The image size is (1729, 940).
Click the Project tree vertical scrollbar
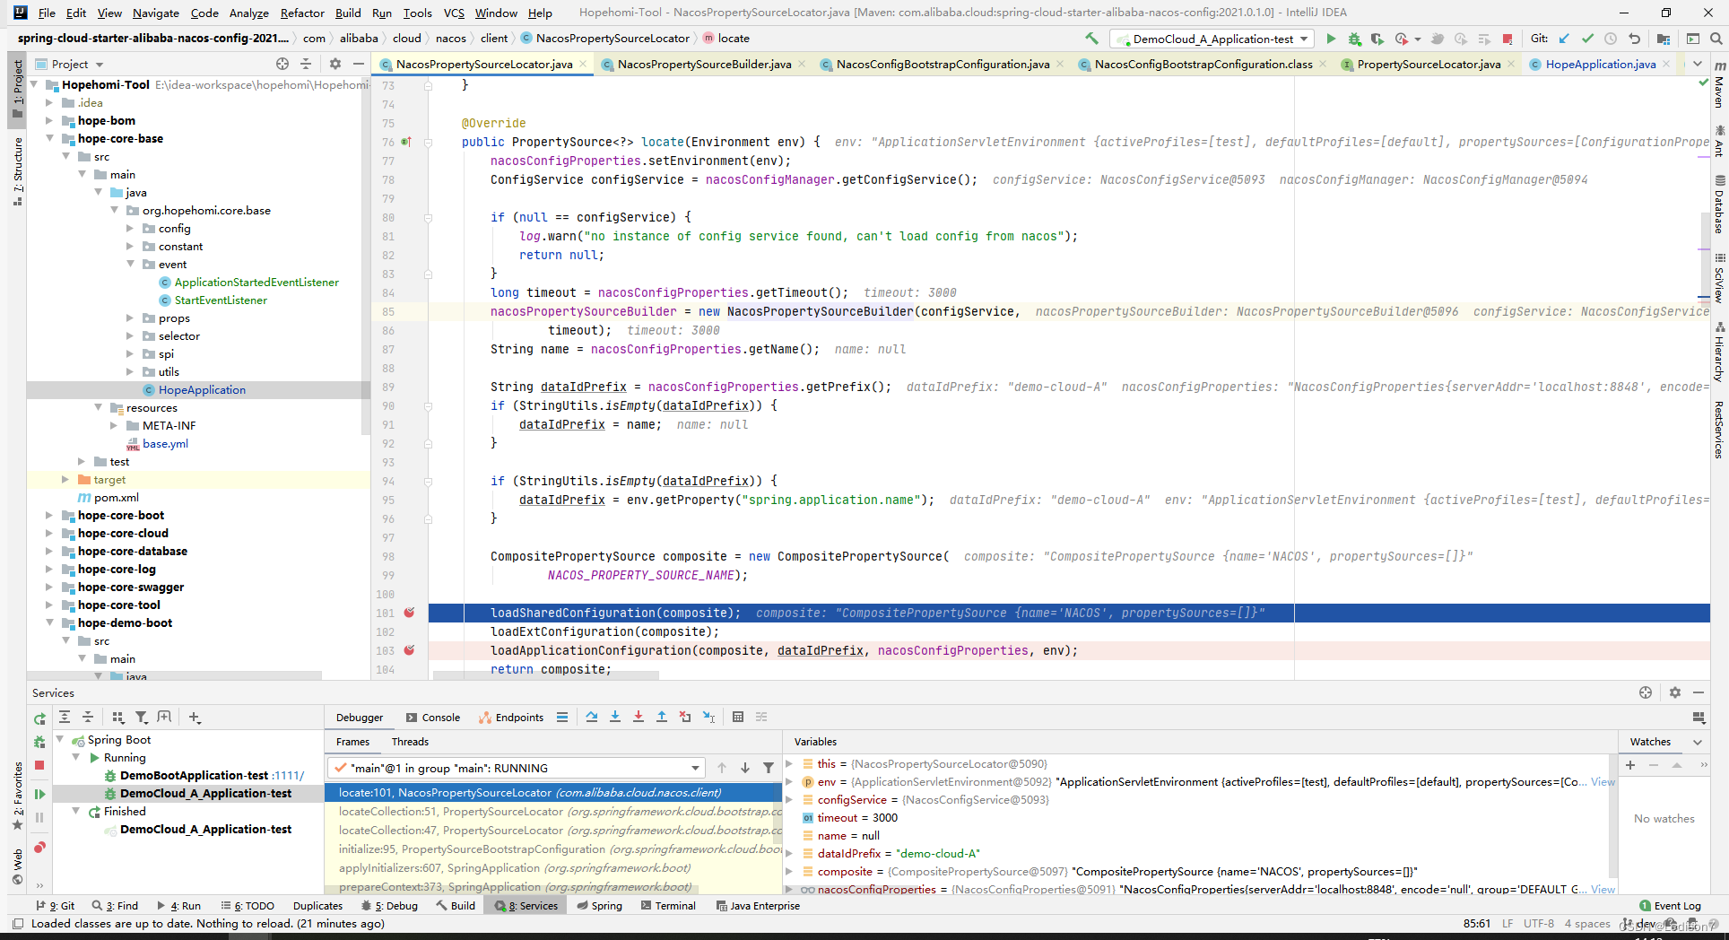tap(366, 257)
